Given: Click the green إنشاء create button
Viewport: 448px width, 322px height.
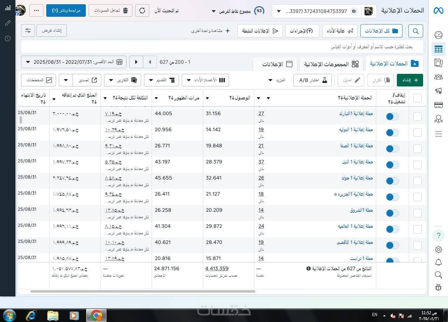Looking at the screenshot, I should tap(410, 80).
